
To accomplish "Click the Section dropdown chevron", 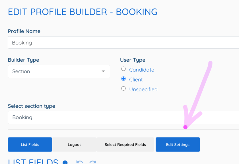I will tap(103, 71).
